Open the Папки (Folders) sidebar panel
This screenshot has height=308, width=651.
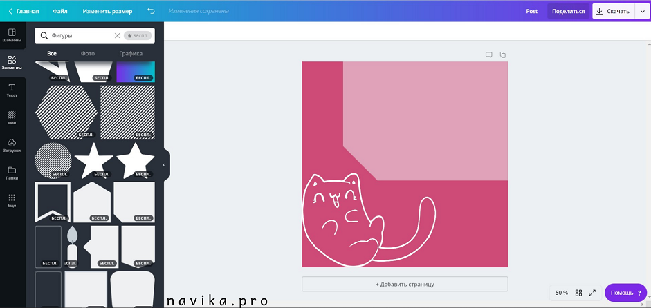click(x=12, y=173)
